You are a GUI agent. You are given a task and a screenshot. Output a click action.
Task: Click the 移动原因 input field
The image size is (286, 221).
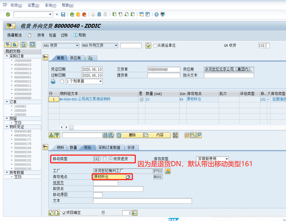(x=98, y=195)
